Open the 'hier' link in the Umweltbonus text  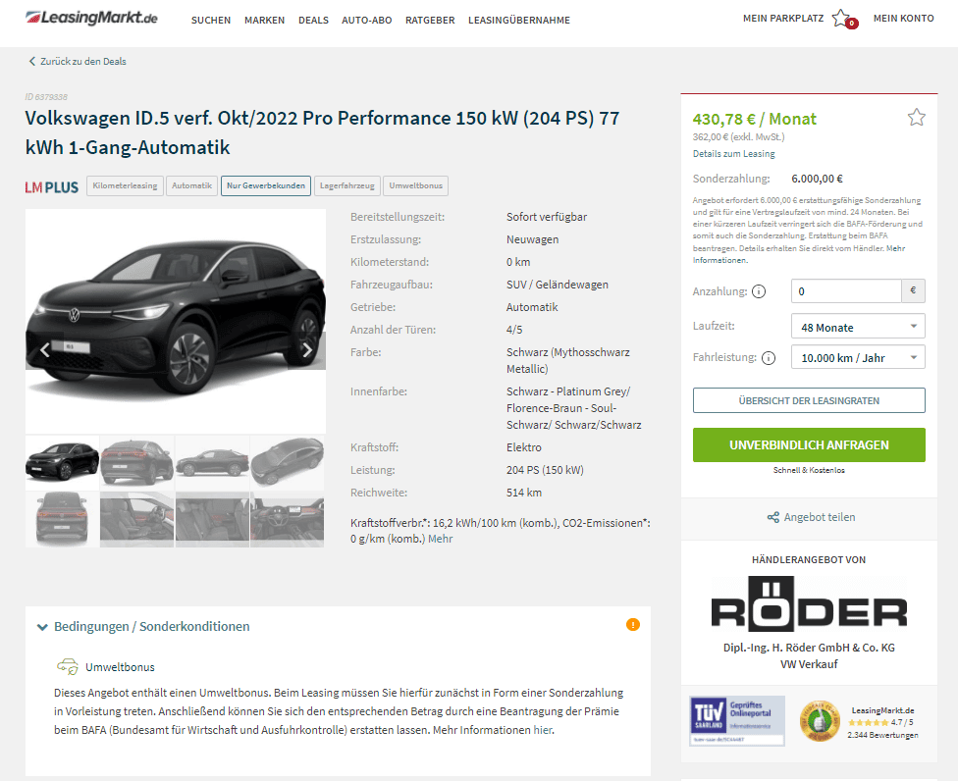tap(543, 730)
